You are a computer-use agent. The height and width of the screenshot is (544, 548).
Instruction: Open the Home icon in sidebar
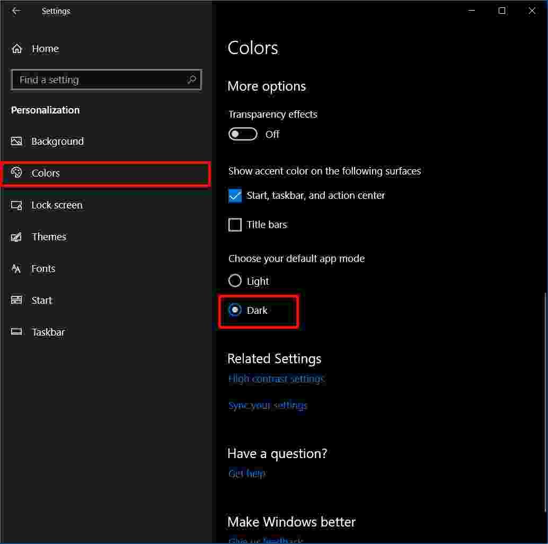[x=17, y=49]
